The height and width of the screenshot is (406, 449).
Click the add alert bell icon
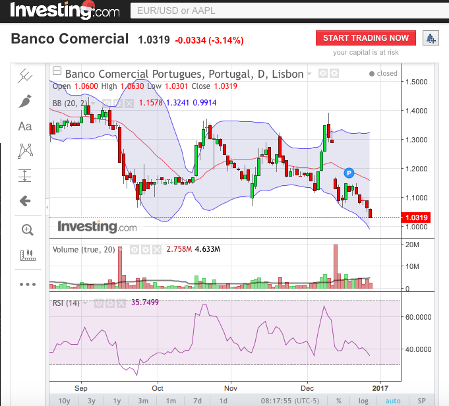click(431, 38)
